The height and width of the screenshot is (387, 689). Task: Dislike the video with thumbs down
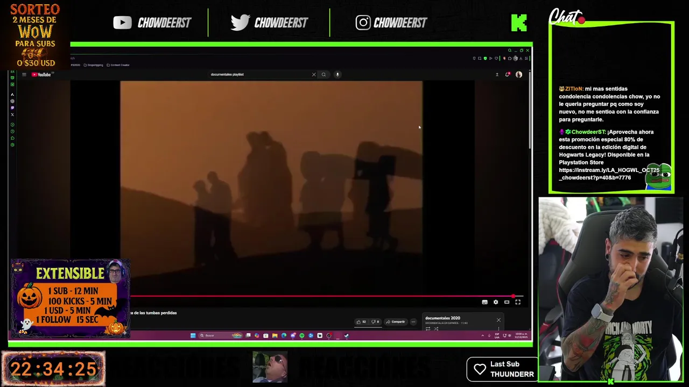tap(375, 322)
